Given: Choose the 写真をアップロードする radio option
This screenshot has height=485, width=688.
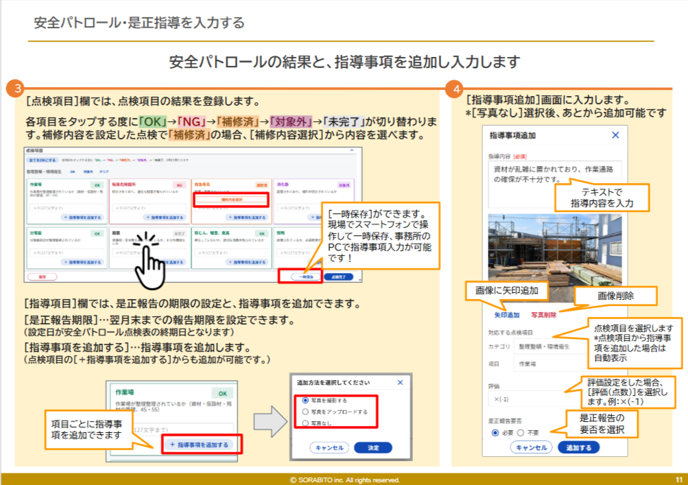Looking at the screenshot, I should coord(305,412).
